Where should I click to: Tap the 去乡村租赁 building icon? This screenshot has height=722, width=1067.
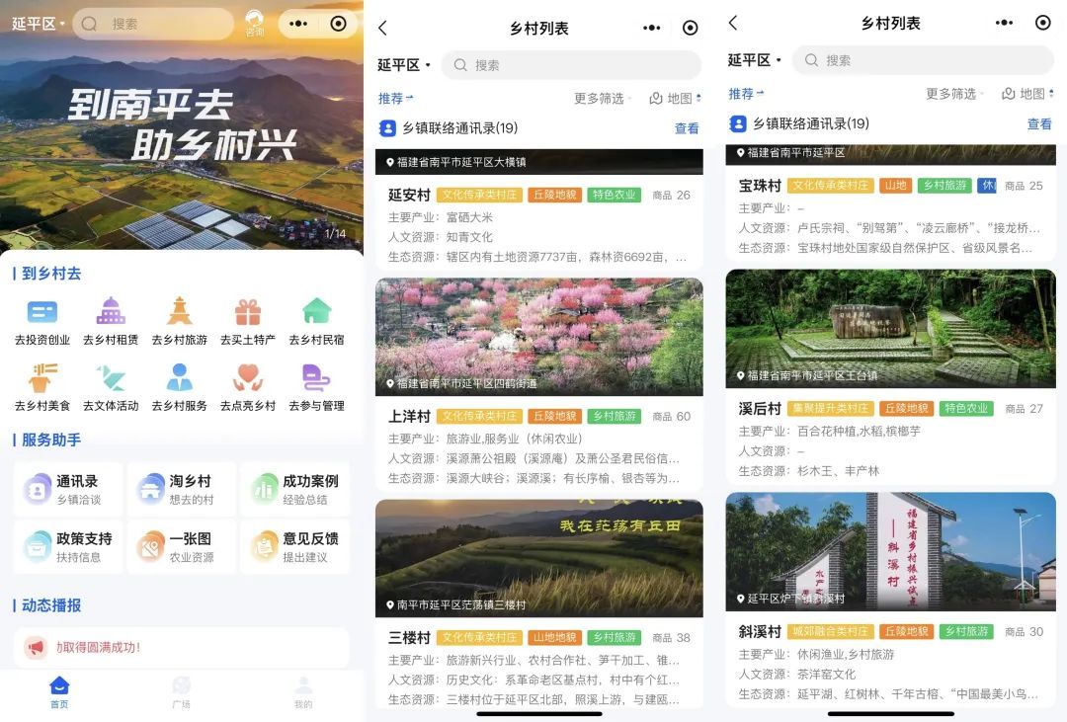111,313
